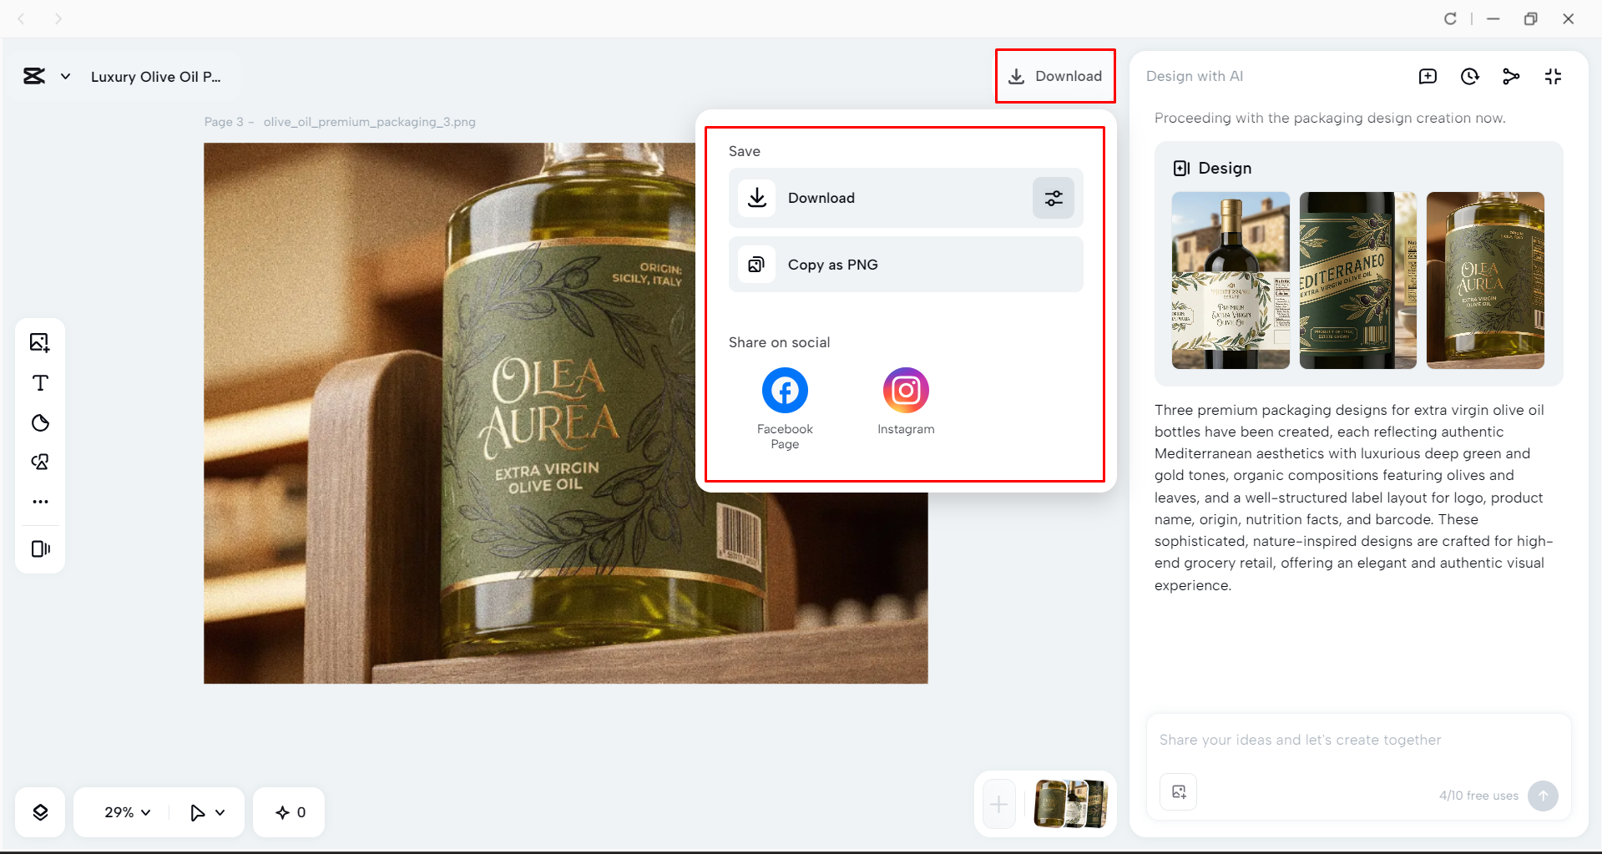The width and height of the screenshot is (1602, 854).
Task: Select third Olea Aurea design thumbnail
Action: [1485, 280]
